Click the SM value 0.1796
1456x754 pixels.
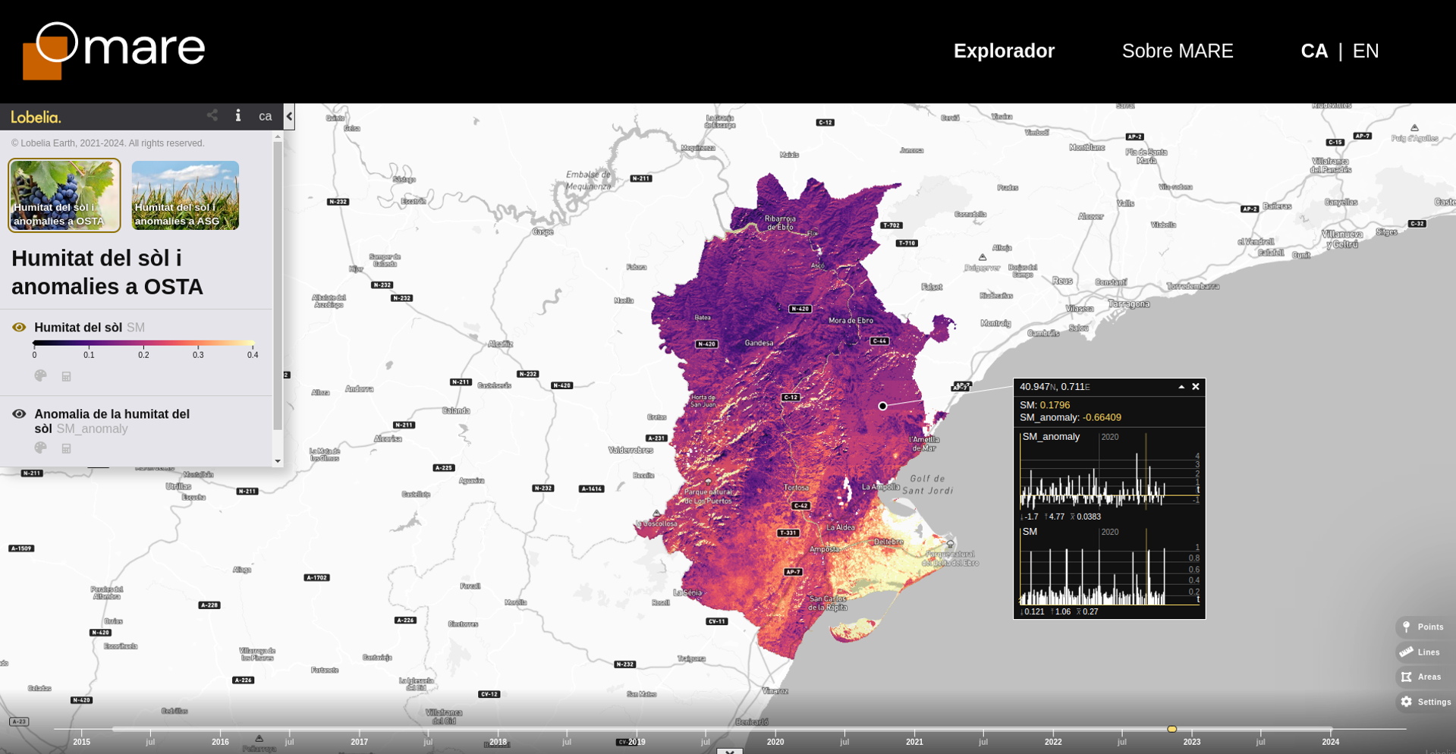(x=1055, y=405)
